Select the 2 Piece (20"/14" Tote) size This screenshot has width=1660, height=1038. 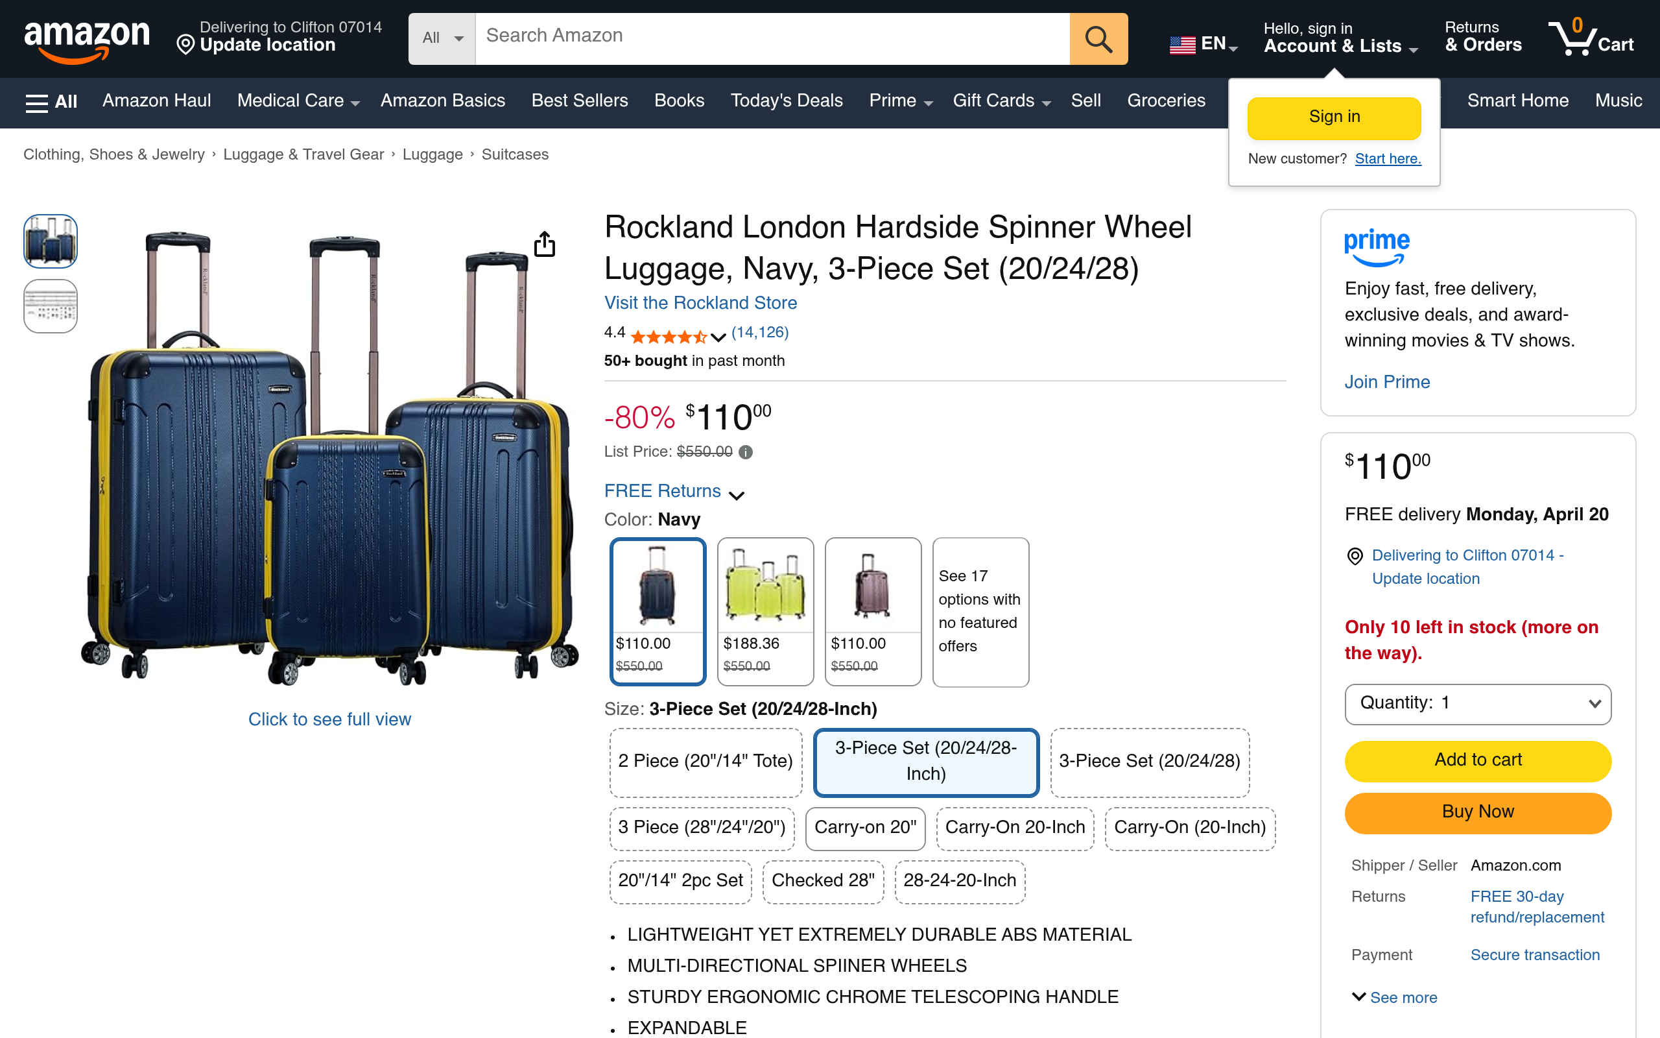coord(705,762)
